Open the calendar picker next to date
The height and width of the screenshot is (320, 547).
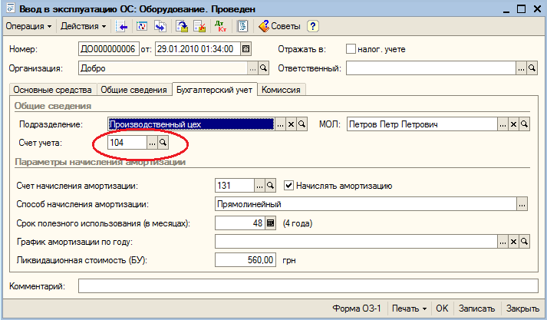coord(246,49)
